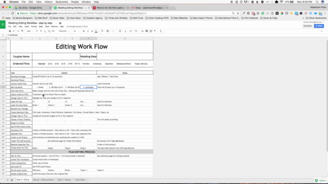The height and width of the screenshot is (184, 328).
Task: Format as currency with the dollar icon
Action: coord(37,31)
